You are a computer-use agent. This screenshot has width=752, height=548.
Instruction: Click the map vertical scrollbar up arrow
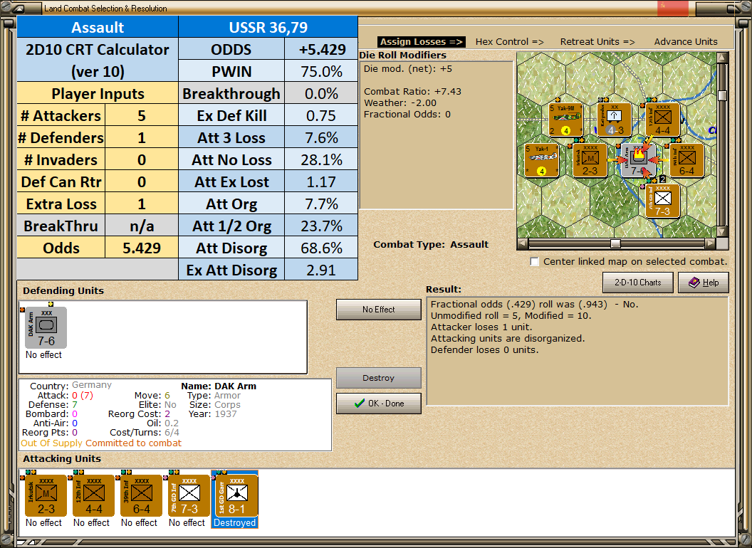[x=722, y=58]
